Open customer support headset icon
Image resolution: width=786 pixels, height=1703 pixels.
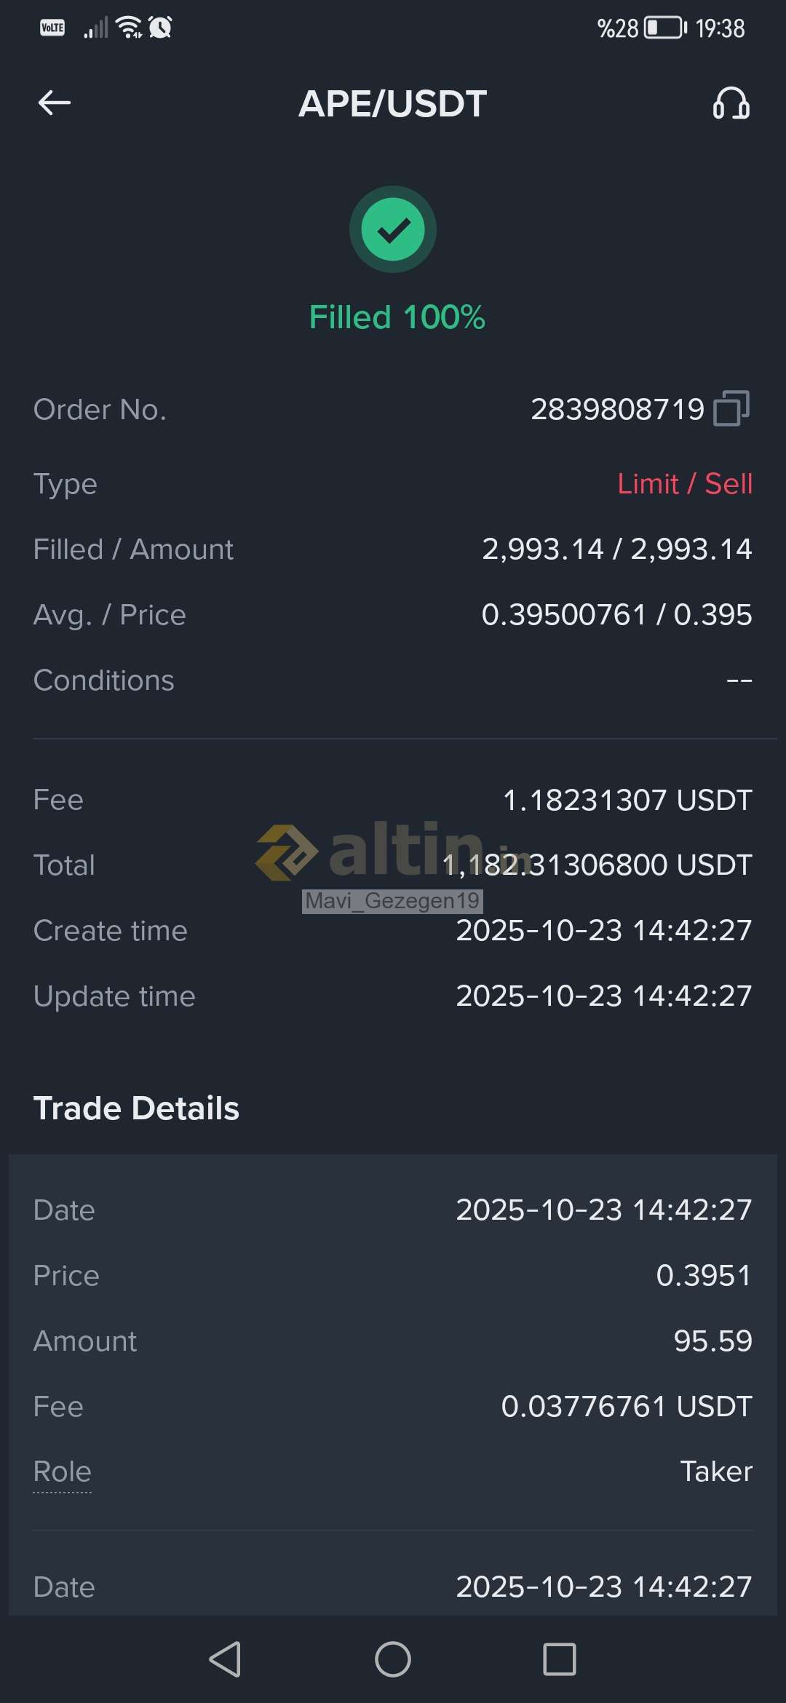tap(731, 103)
